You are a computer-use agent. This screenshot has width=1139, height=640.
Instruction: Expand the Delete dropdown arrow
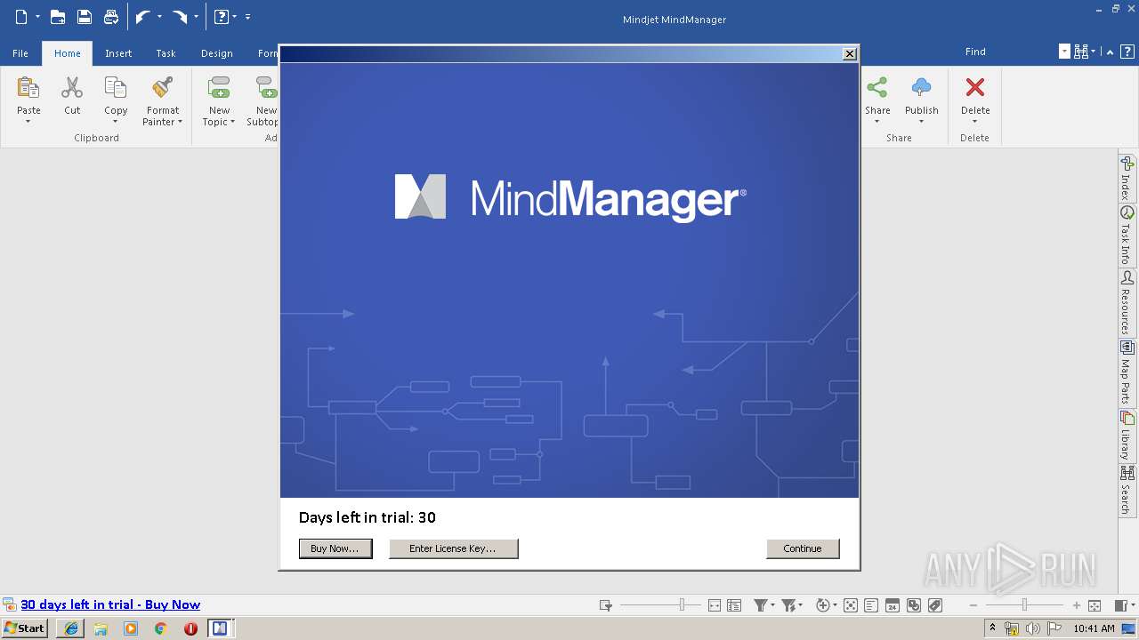point(975,122)
